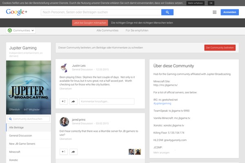
Task: Click General Discussion link under Justin Leis
Action: (82, 69)
